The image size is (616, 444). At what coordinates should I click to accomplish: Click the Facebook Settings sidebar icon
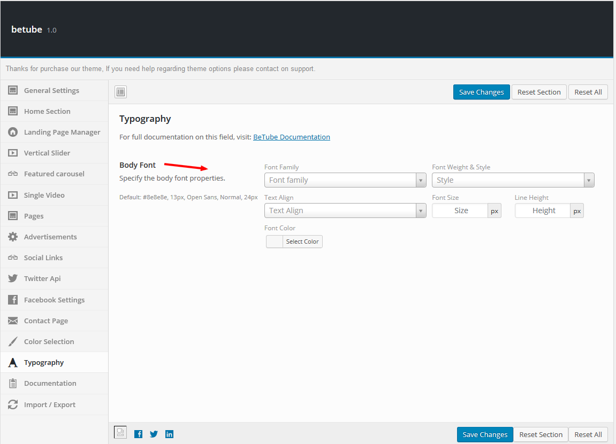[x=12, y=299]
